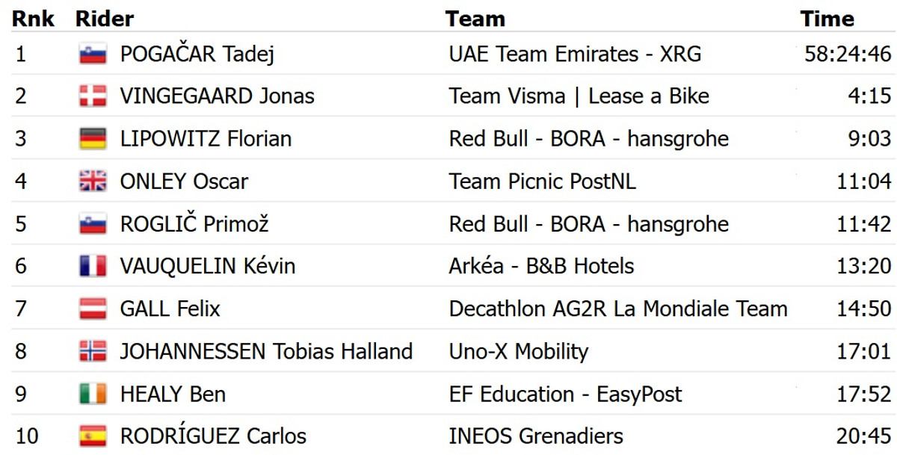Click the Norwegian flag beside Johannessen
Image resolution: width=897 pixels, height=455 pixels.
(x=93, y=351)
